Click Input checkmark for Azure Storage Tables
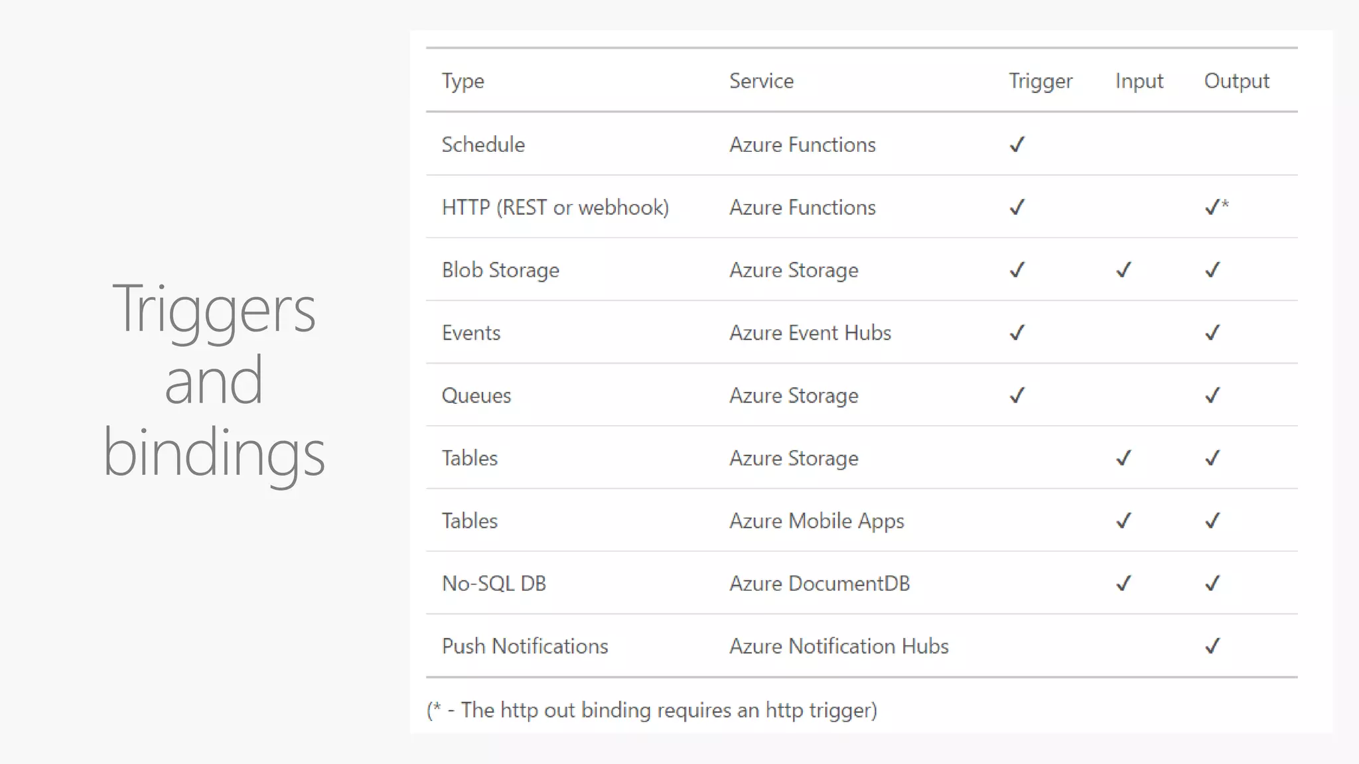This screenshot has width=1359, height=764. pos(1123,458)
